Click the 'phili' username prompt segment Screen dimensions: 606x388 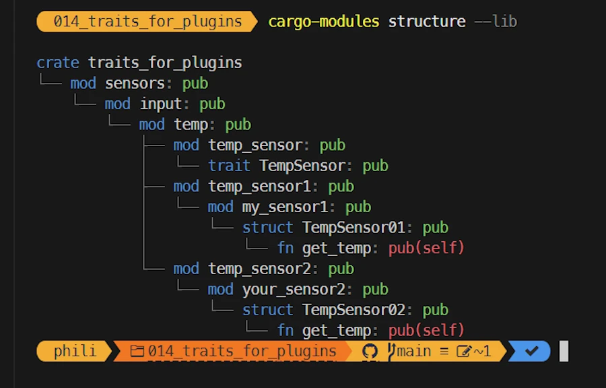(75, 351)
